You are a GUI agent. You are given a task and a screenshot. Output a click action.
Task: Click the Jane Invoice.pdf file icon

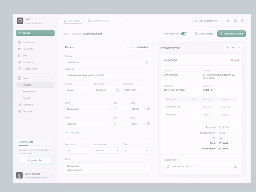tap(168, 166)
